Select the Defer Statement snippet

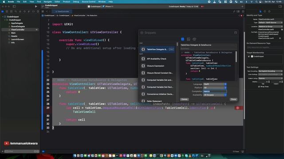158,101
